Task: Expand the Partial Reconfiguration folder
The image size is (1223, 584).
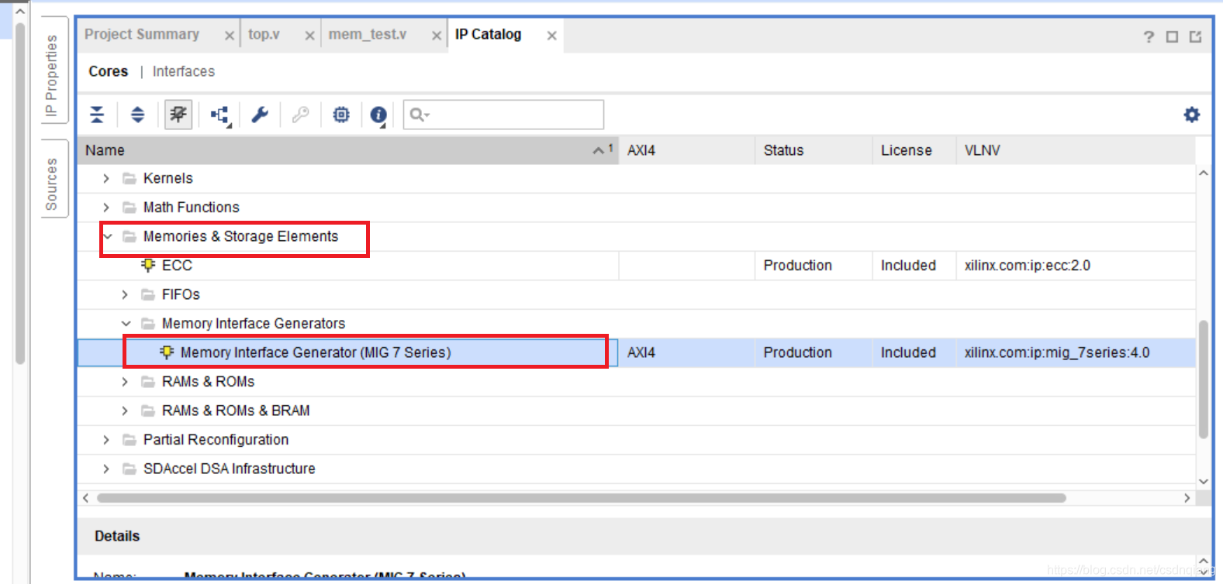Action: (106, 440)
